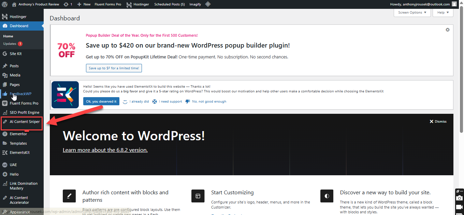Click the Media icon in the sidebar
The height and width of the screenshot is (215, 464).
[x=5, y=75]
